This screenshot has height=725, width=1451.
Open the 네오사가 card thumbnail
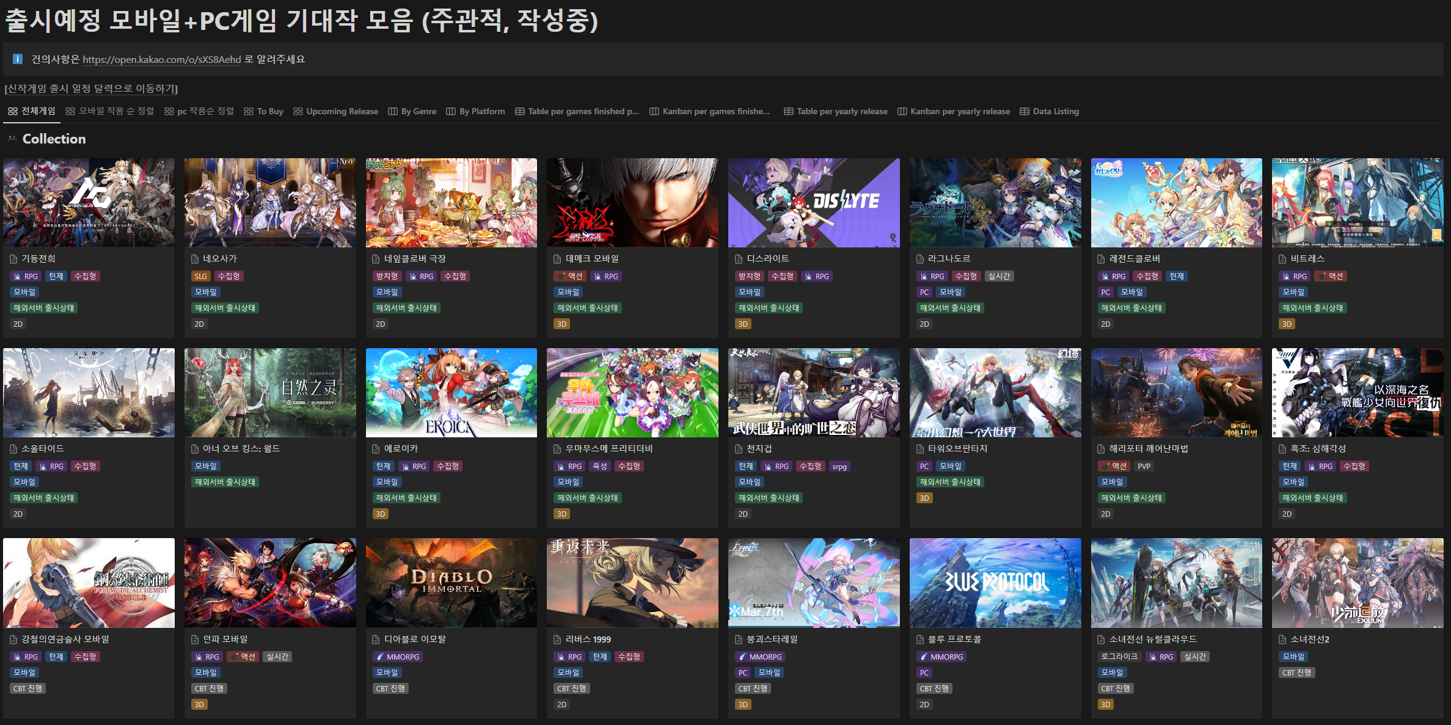click(270, 203)
